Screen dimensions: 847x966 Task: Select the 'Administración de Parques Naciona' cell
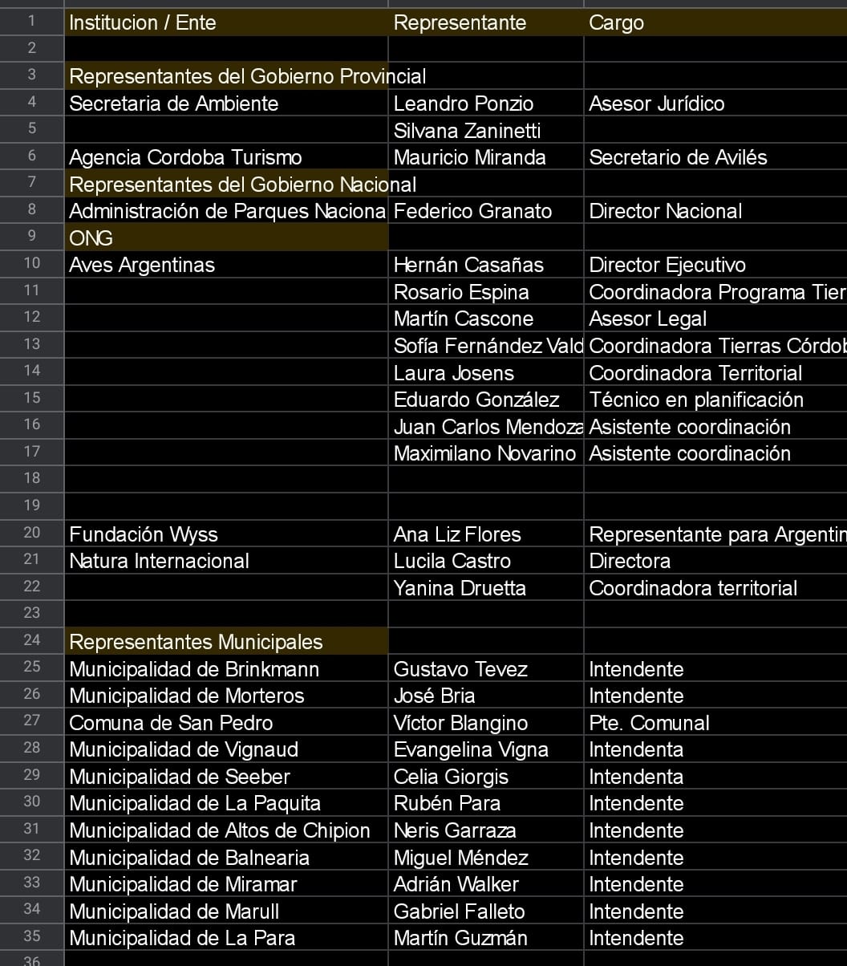tap(226, 211)
